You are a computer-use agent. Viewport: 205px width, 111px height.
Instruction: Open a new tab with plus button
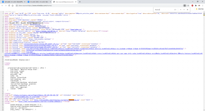(80, 2)
